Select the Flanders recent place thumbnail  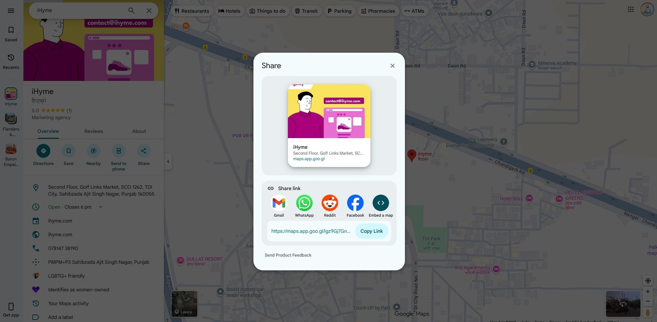click(x=11, y=119)
